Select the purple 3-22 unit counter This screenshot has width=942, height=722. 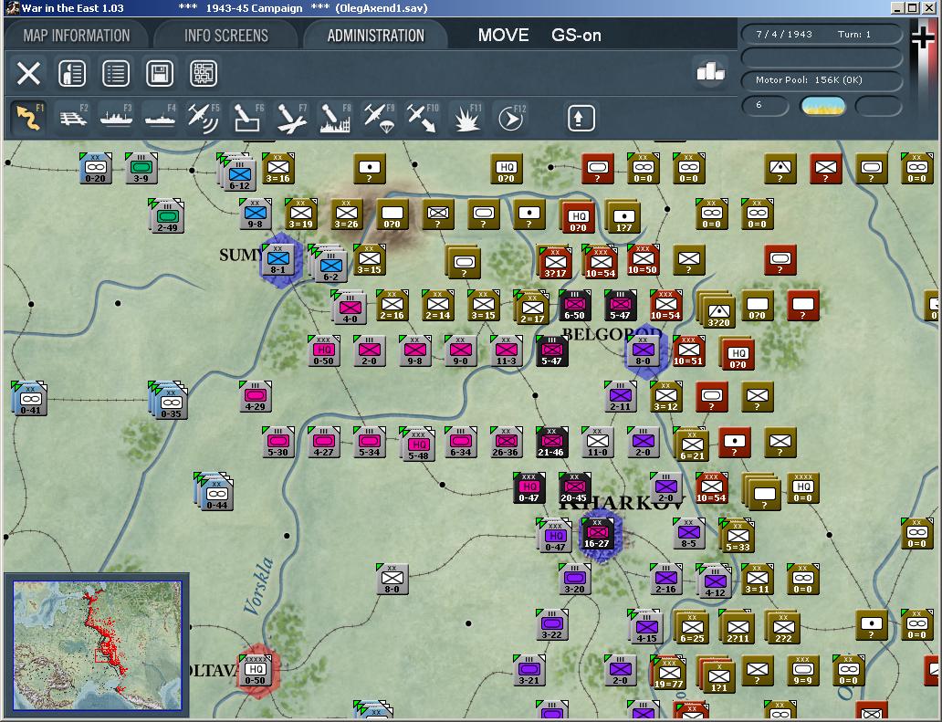coord(551,625)
